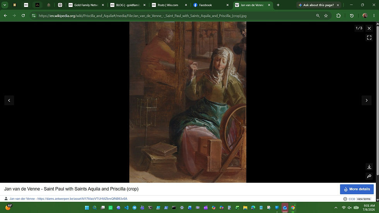379x213 pixels.
Task: Open Calculator from the taskbar
Action: click(229, 208)
